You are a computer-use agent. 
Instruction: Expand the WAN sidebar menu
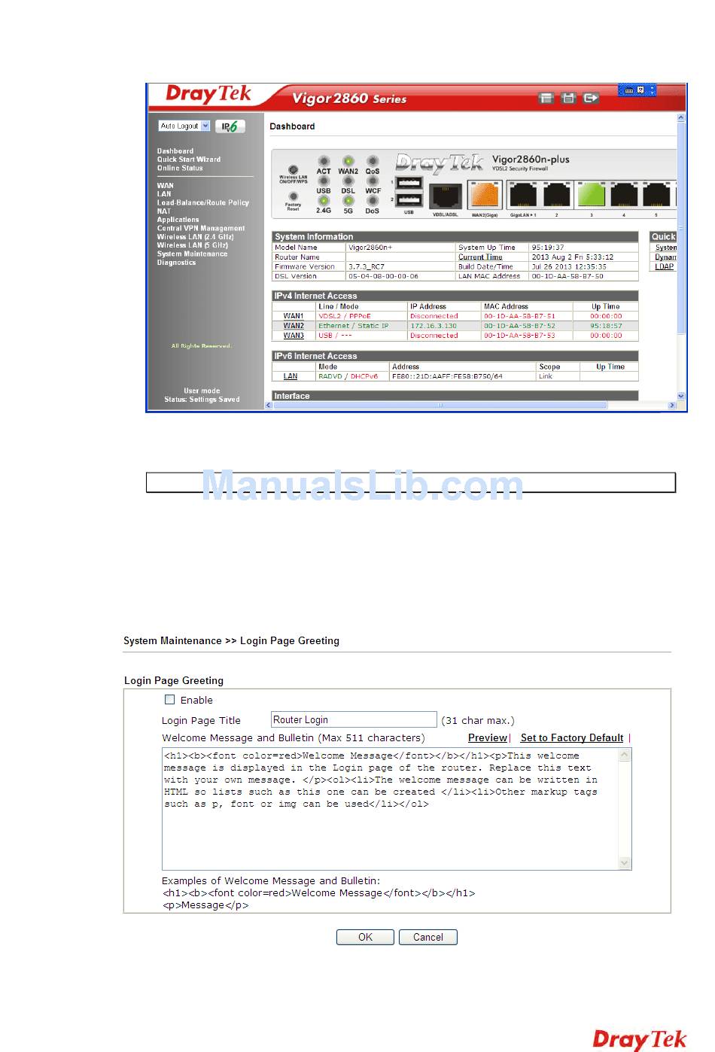click(x=165, y=186)
